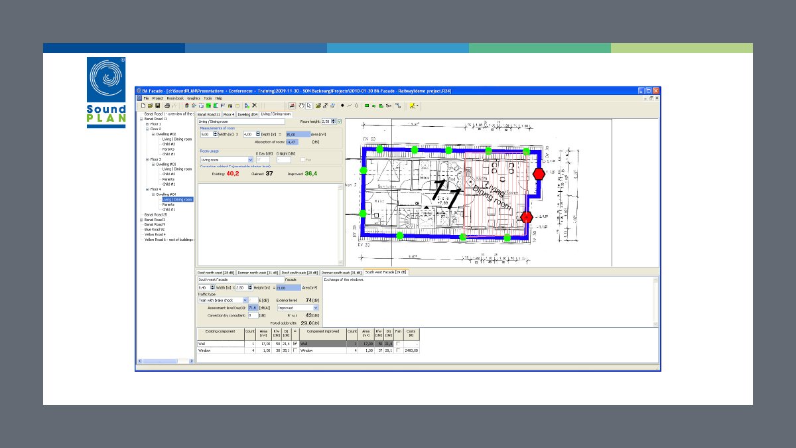Viewport: 796px width, 448px height.
Task: Open the Improved dropdown
Action: 316,307
